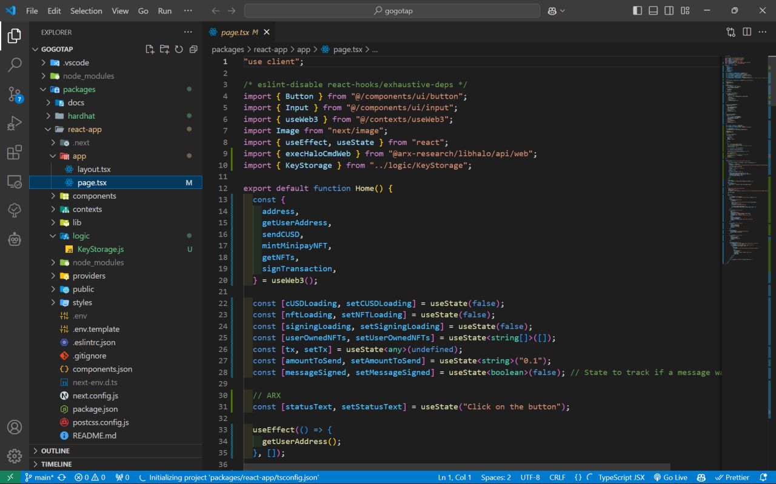Open the Remote Explorer view

pos(15,181)
